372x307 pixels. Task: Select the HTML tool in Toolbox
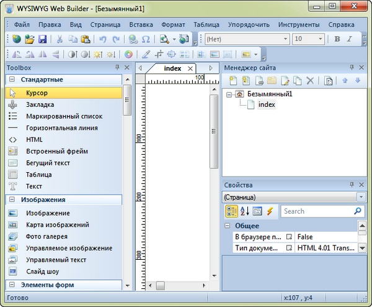click(x=34, y=140)
